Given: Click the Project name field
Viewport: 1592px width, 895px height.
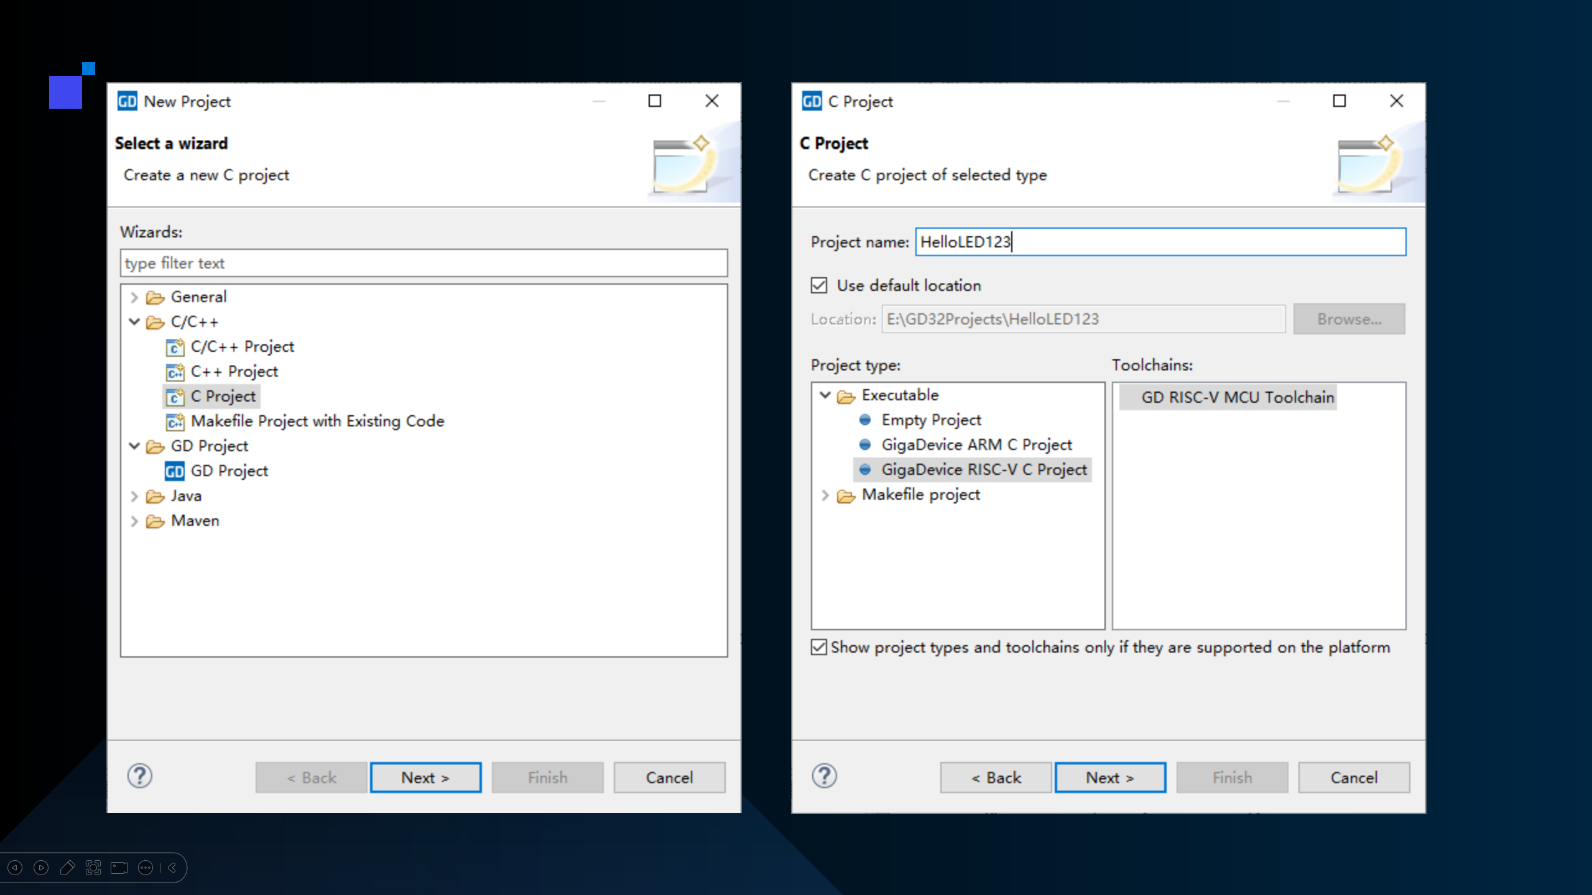Looking at the screenshot, I should click(1160, 242).
